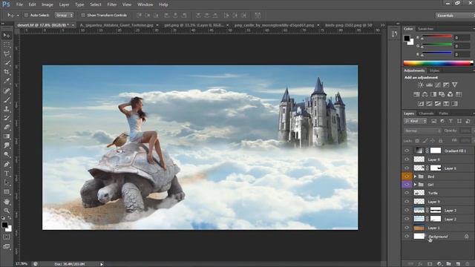
Task: Select the Eraser tool
Action: click(7, 127)
